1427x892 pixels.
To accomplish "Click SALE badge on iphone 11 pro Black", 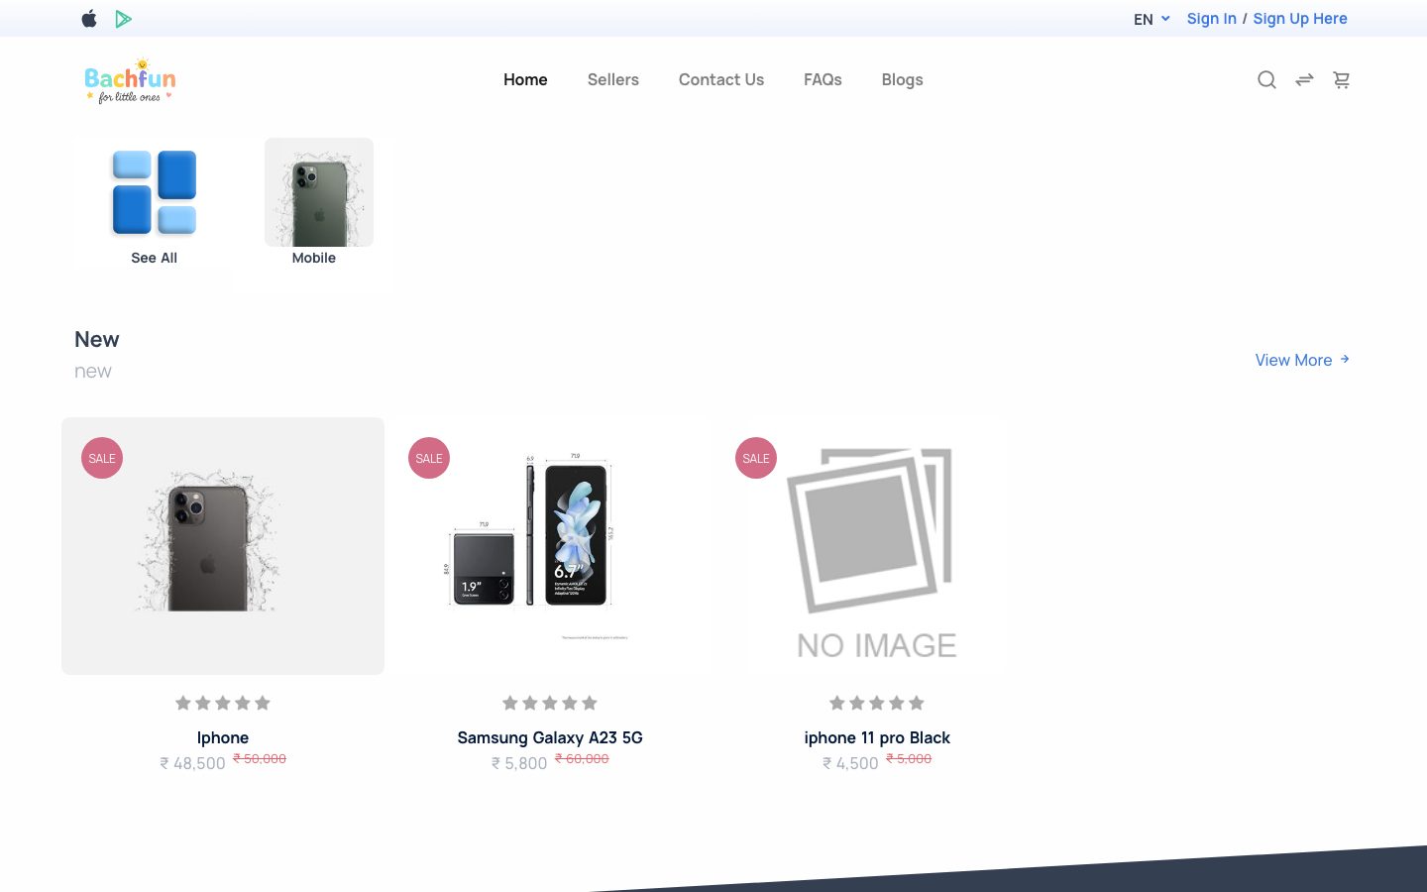I will (x=756, y=458).
